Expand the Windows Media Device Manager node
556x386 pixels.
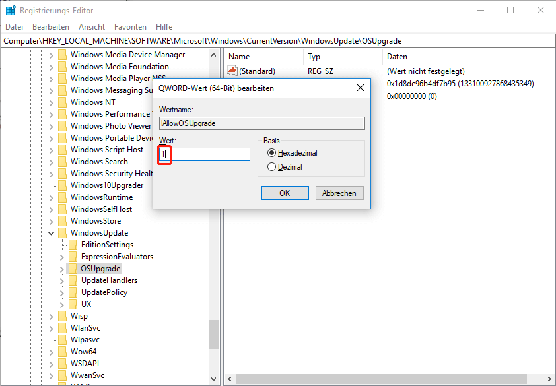(52, 55)
